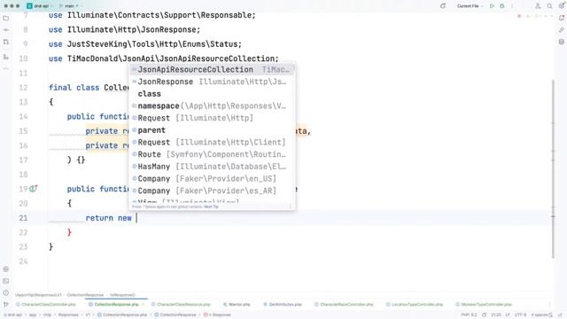Open the Terminal tool window icon
The image size is (567, 319).
coord(6,281)
